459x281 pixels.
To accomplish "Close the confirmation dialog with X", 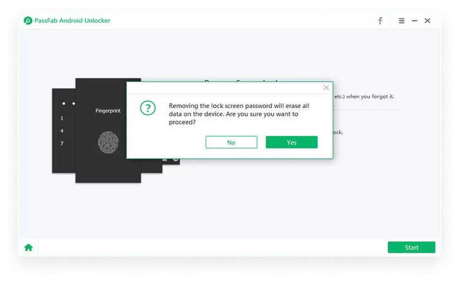I will coord(326,88).
